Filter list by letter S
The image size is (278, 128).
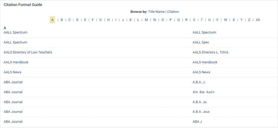194,20
